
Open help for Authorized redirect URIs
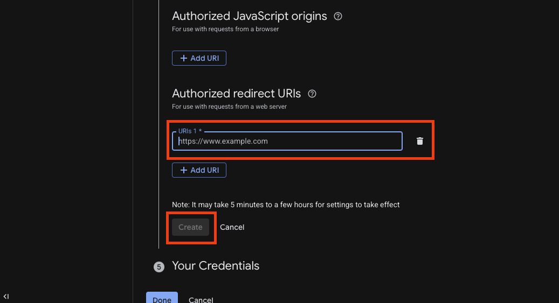[312, 94]
